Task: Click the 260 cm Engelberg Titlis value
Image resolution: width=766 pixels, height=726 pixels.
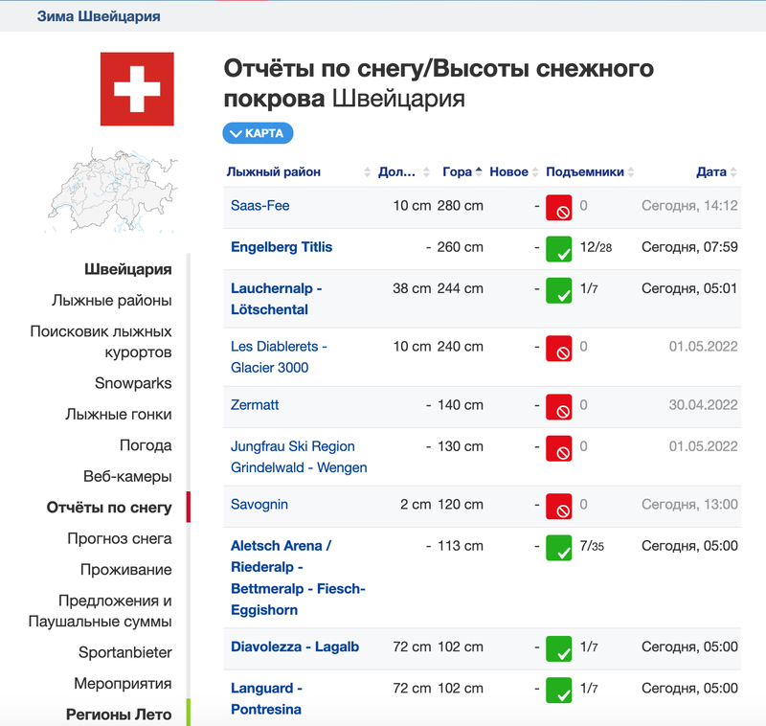Action: point(461,247)
